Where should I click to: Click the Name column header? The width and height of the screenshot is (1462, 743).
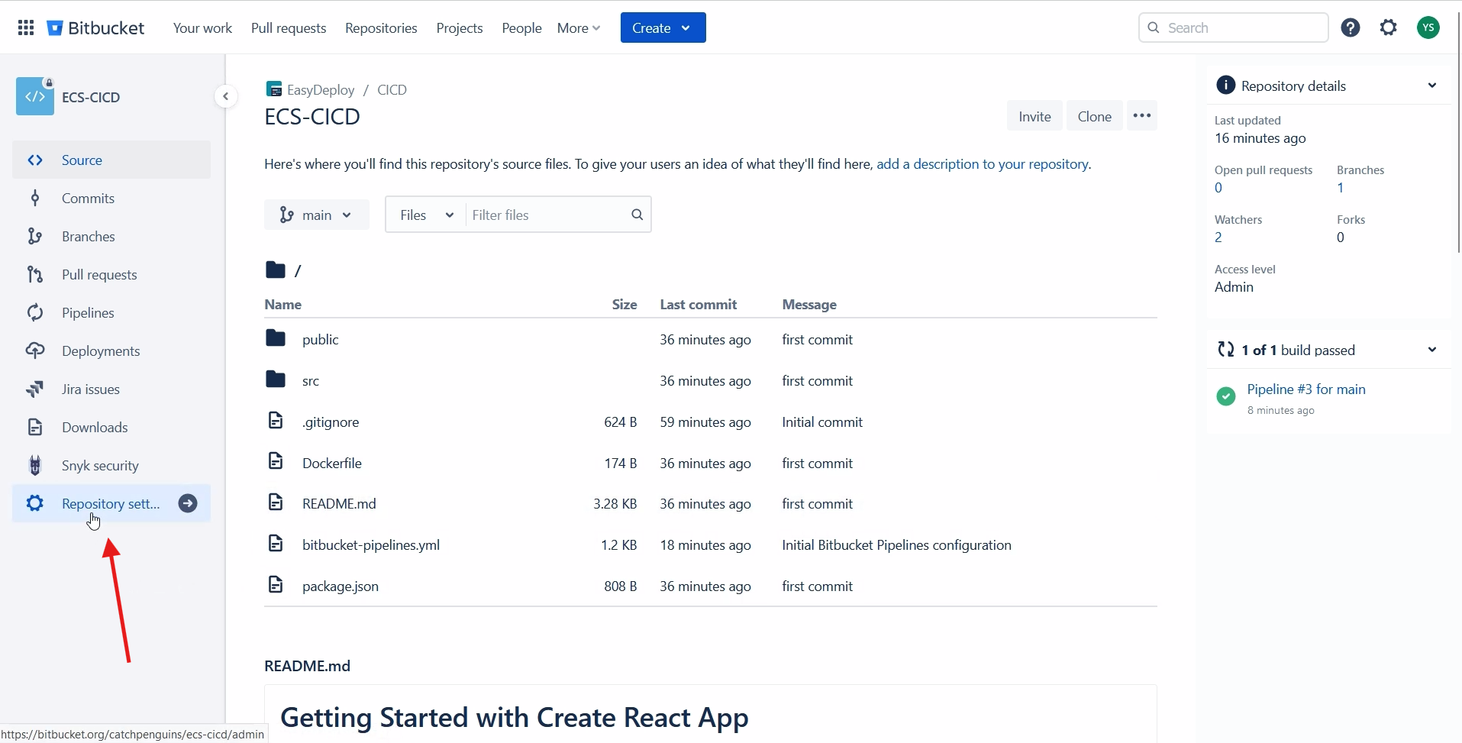click(x=282, y=305)
